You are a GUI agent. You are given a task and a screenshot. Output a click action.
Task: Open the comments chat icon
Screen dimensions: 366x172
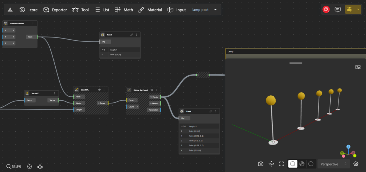click(337, 10)
